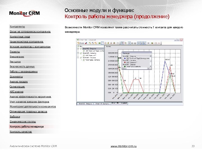Open the Проекты link
This screenshot has width=202, height=151.
click(x=15, y=52)
